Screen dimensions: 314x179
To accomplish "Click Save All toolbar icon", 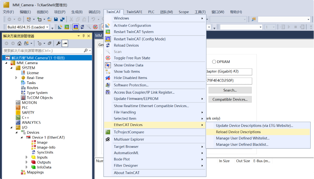I will [x=62, y=19].
